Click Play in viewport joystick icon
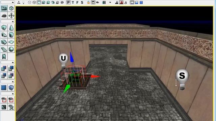This screenshot has width=216, height=121. 116,2
